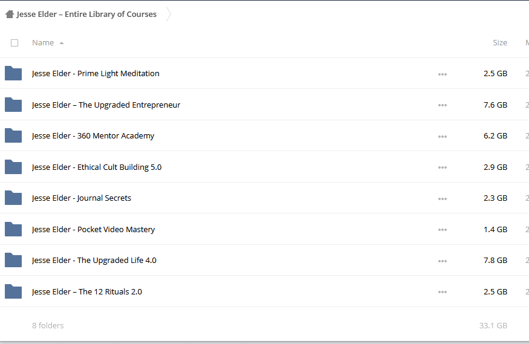Click the 7.8 GB size value
The width and height of the screenshot is (529, 344).
click(x=495, y=261)
